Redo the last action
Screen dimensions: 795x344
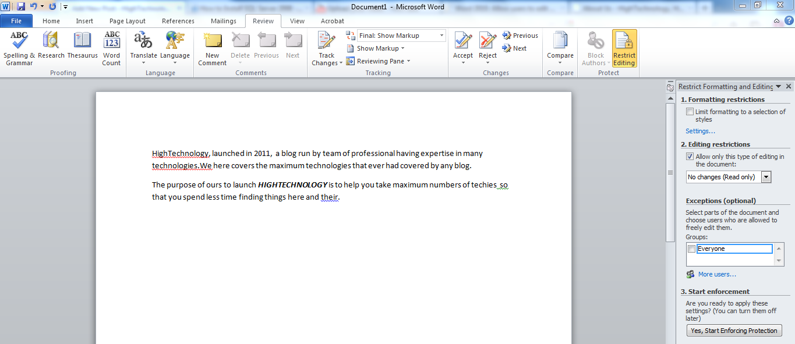click(x=52, y=6)
